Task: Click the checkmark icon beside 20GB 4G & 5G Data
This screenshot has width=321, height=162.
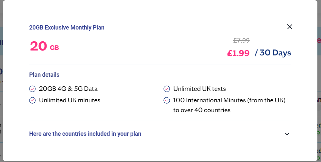Action: [x=32, y=89]
